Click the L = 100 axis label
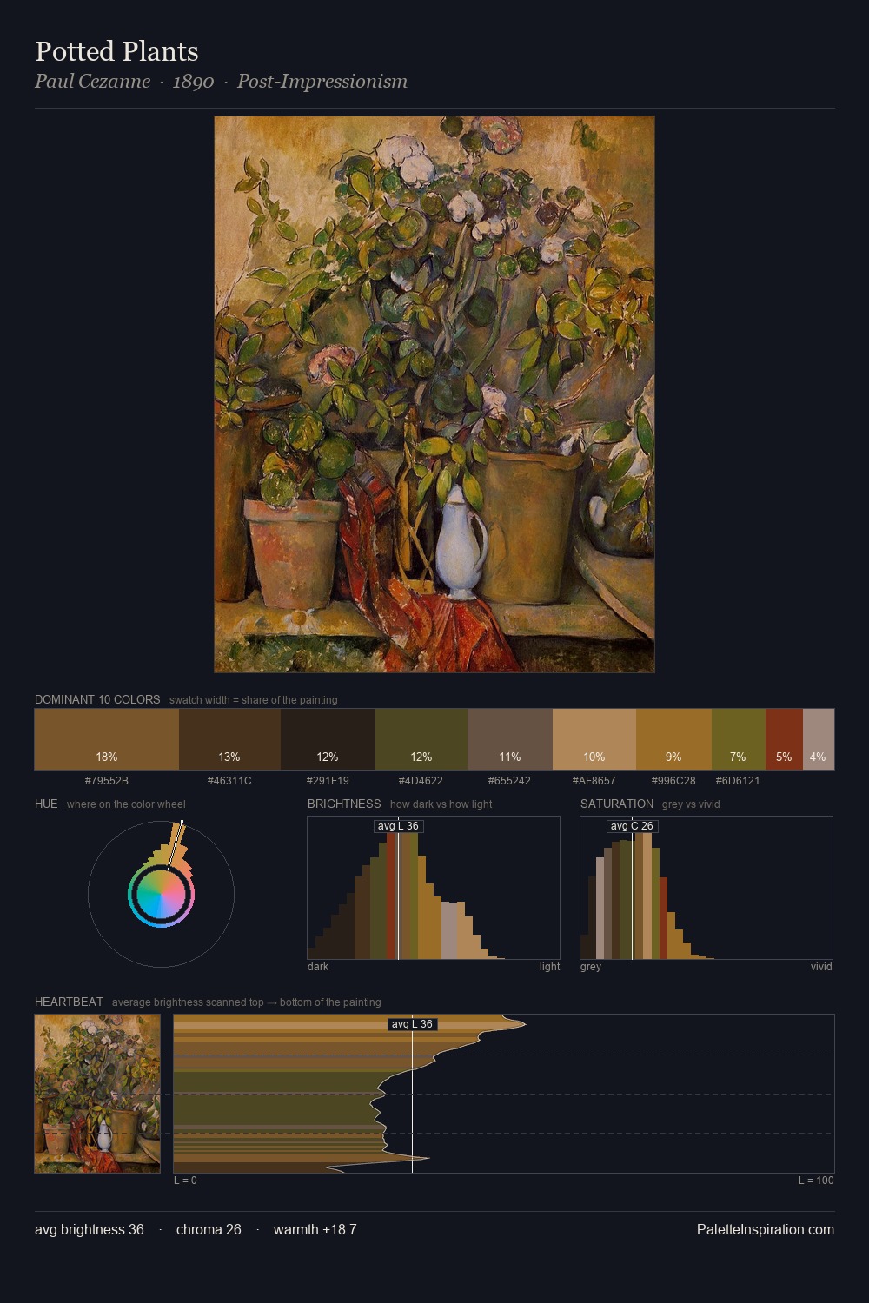869x1303 pixels. [816, 1181]
